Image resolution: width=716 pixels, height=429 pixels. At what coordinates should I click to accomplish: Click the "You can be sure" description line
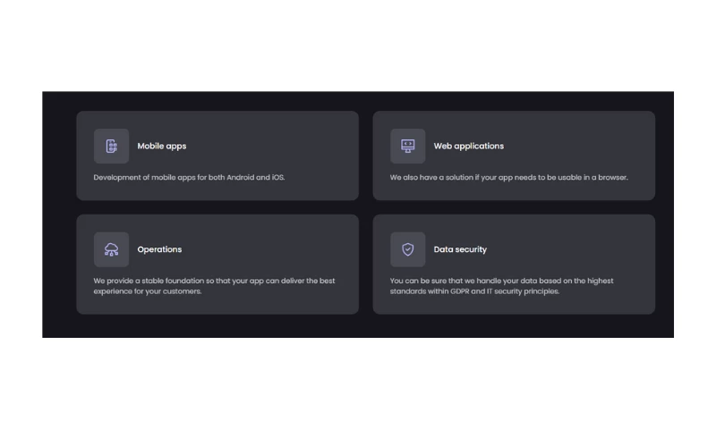501,281
